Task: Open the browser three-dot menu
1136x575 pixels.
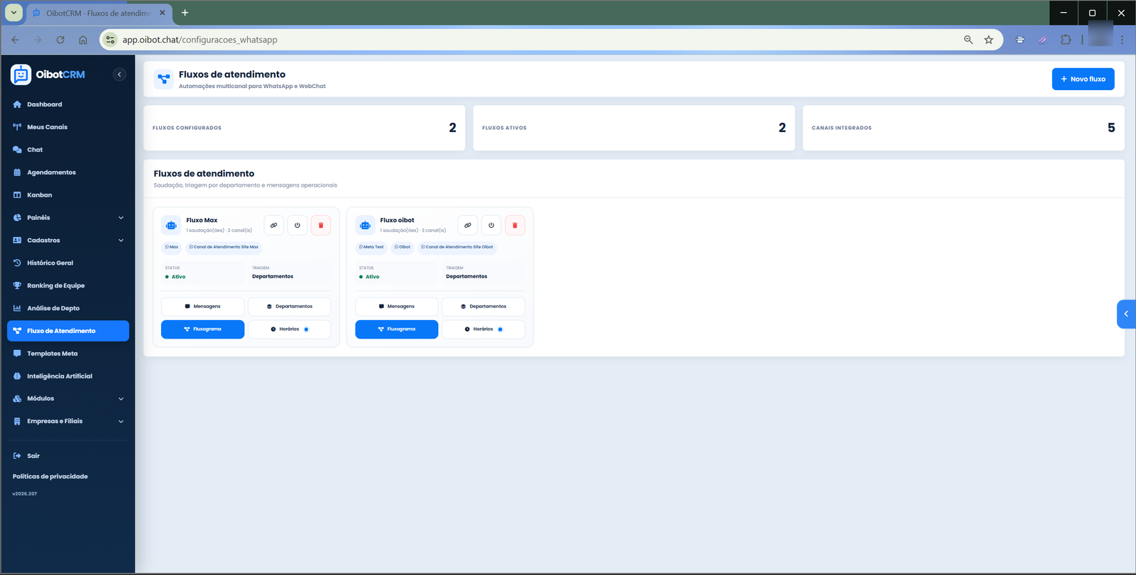Action: [1122, 40]
